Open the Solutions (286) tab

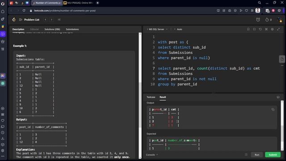pyautogui.click(x=52, y=29)
